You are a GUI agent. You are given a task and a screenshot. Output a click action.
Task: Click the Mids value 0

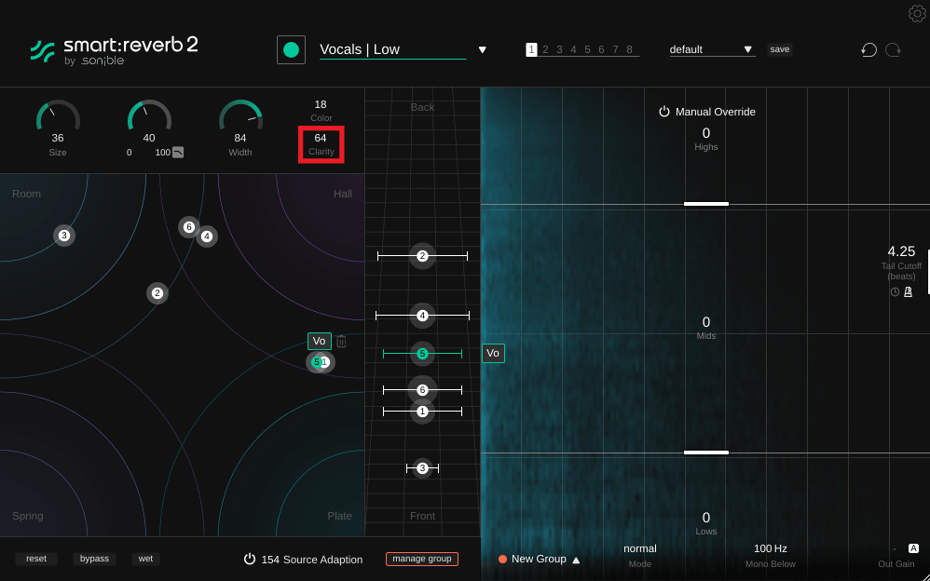705,322
